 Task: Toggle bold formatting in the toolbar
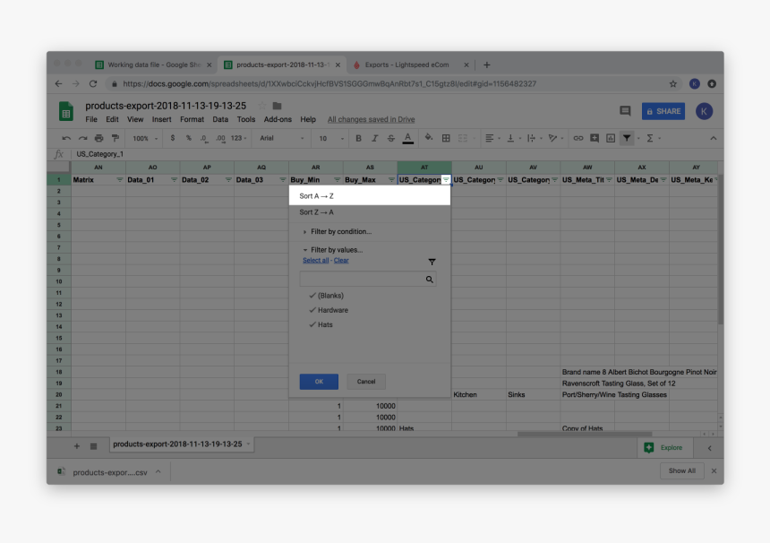point(358,138)
